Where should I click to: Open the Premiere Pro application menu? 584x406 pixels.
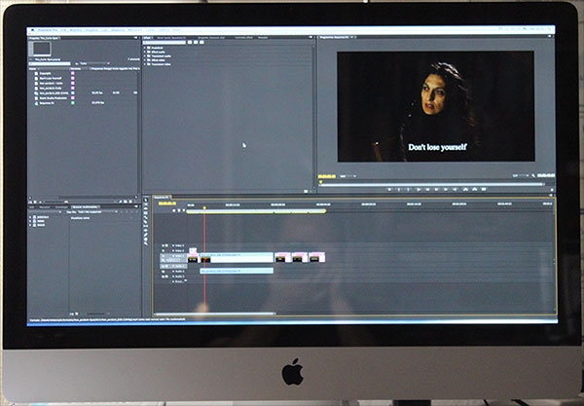point(48,30)
